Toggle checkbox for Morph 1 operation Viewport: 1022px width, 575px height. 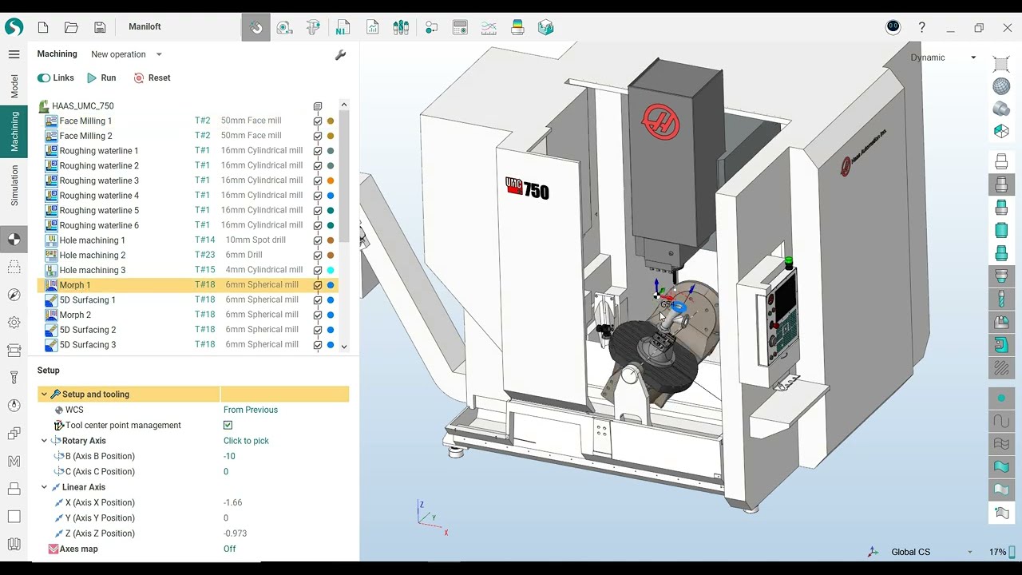pos(318,285)
